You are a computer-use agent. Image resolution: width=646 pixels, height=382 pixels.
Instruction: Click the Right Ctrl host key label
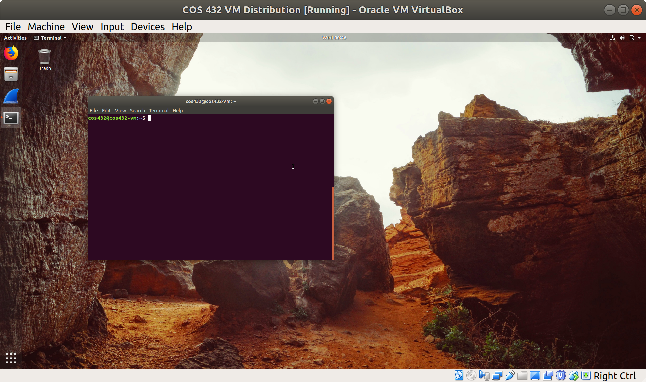tap(615, 376)
